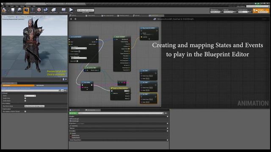Switch to Mesh mode
The width and height of the screenshot is (271, 152).
tap(230, 11)
